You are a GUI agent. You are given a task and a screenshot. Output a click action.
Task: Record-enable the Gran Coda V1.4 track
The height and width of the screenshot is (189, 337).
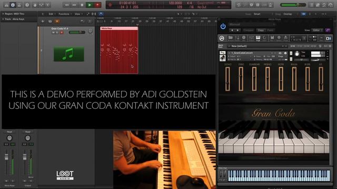62,33
